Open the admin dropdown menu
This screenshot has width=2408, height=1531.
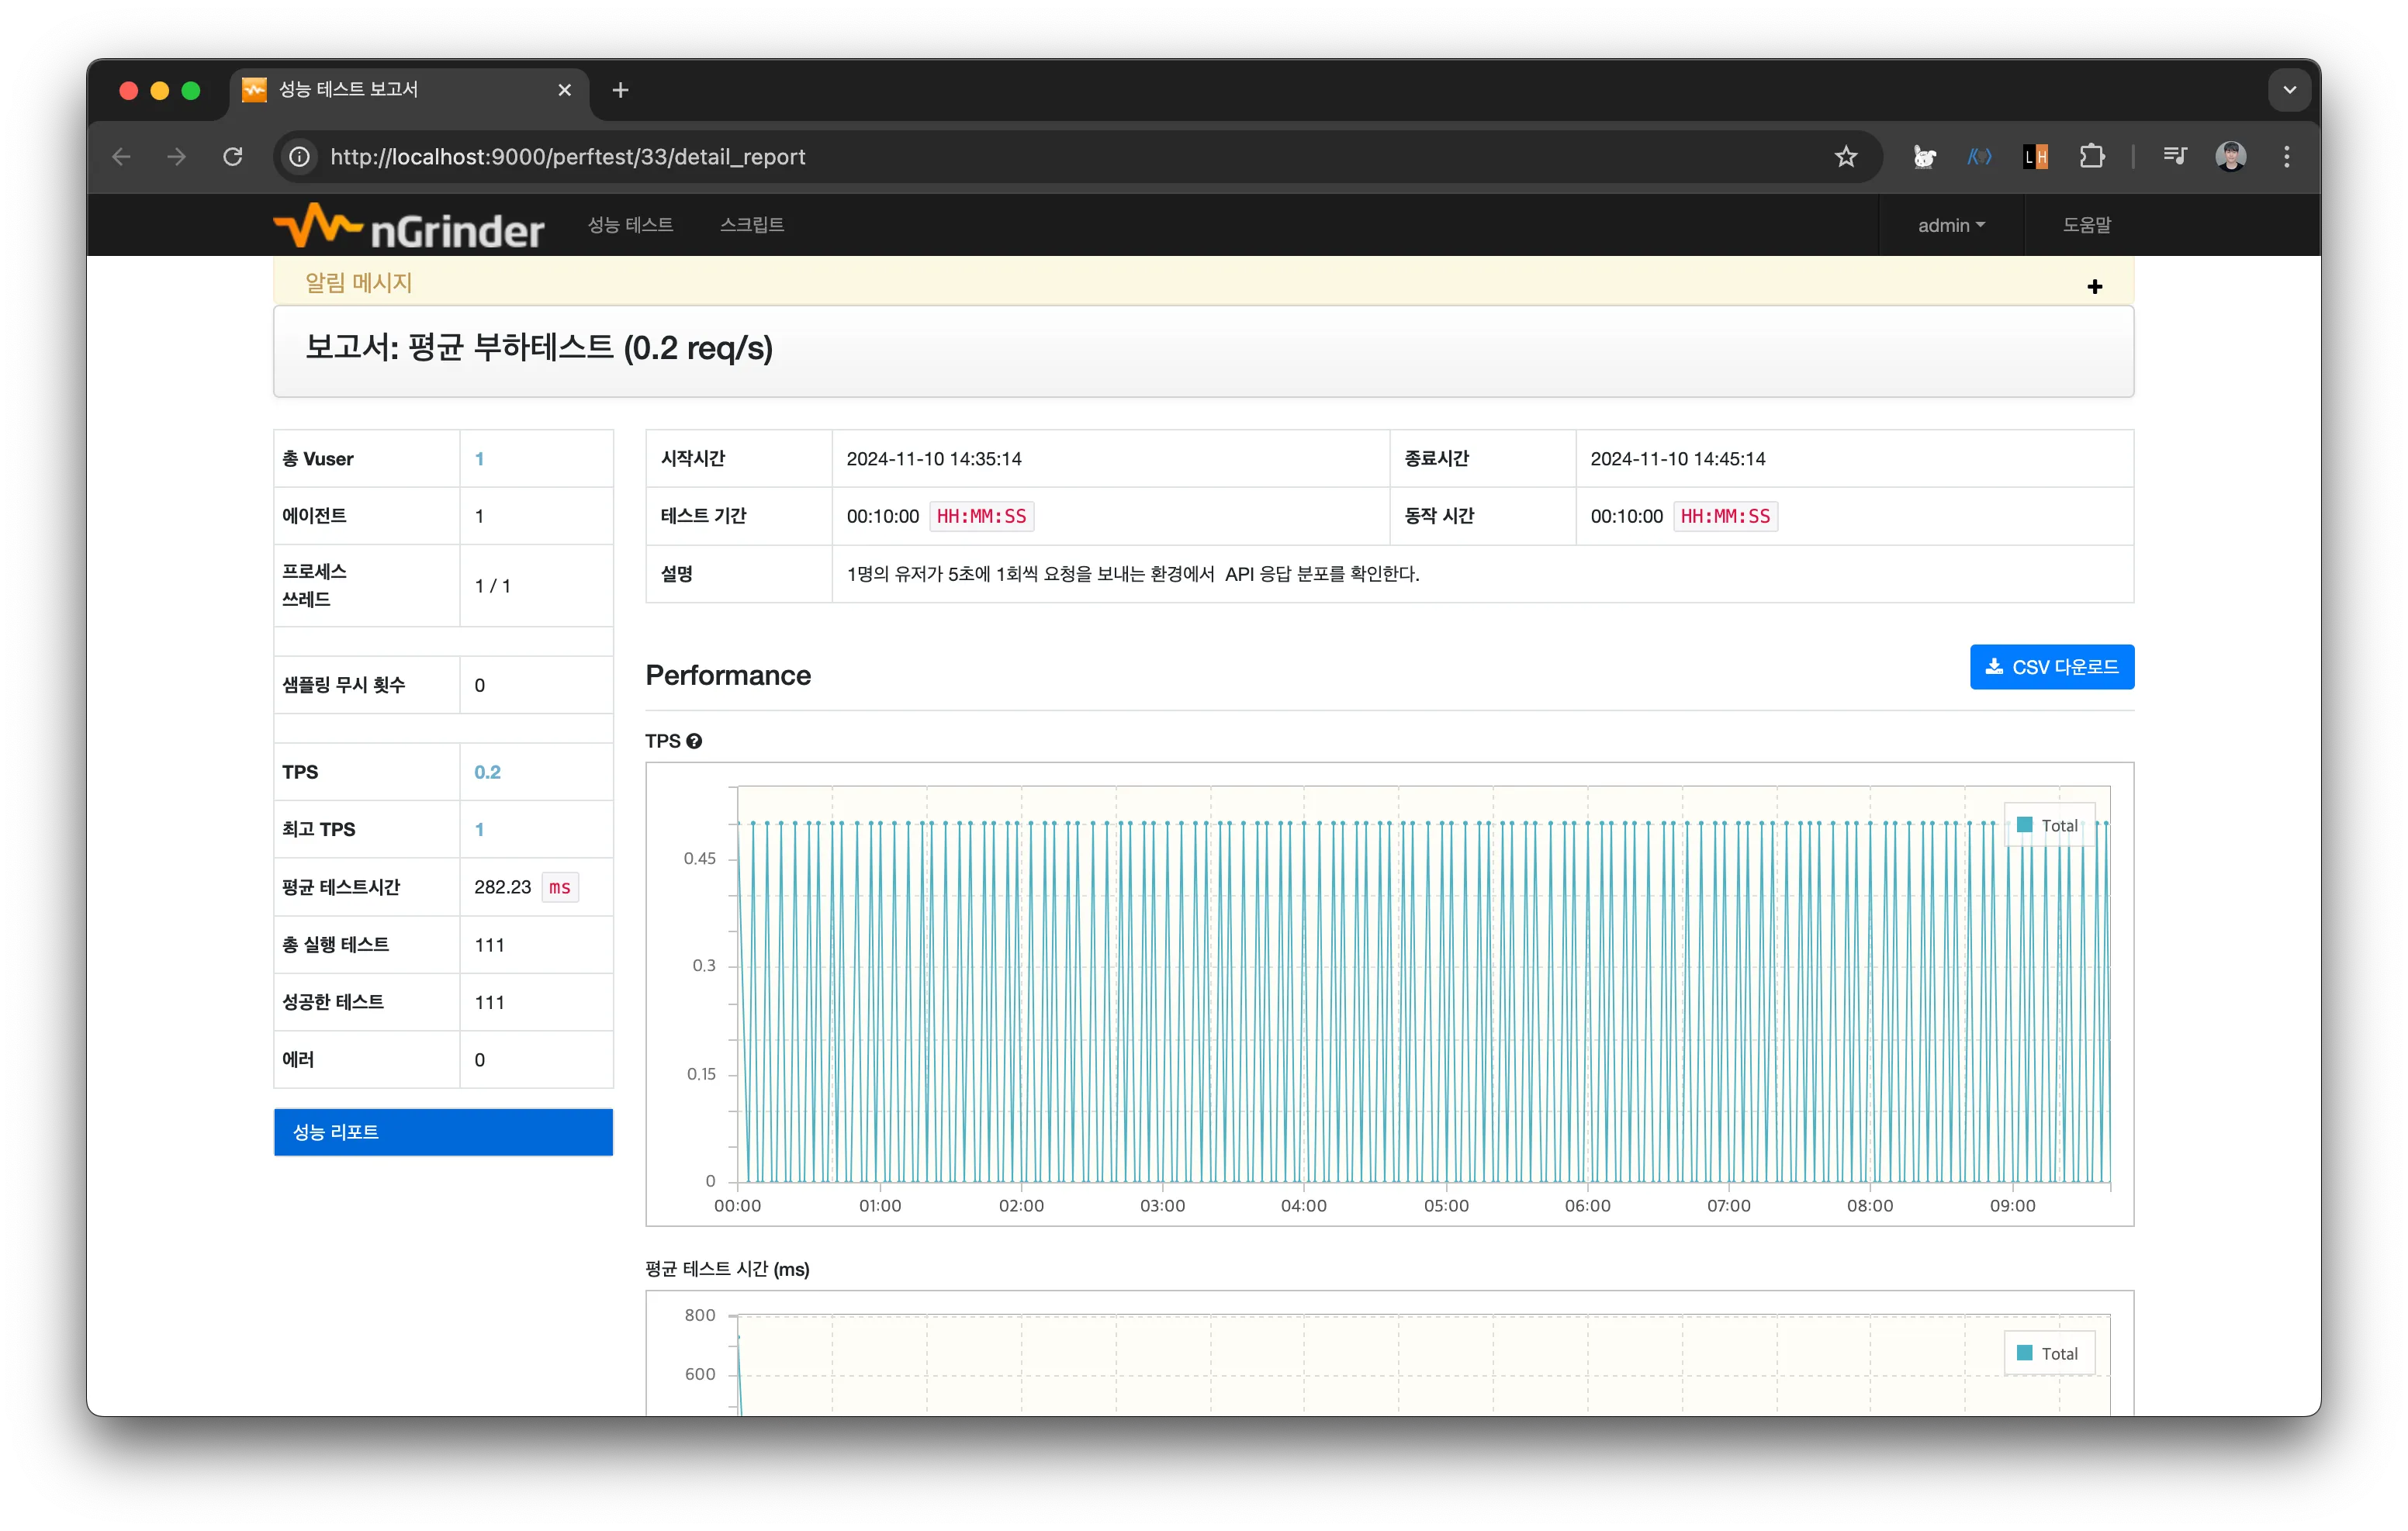(1950, 226)
